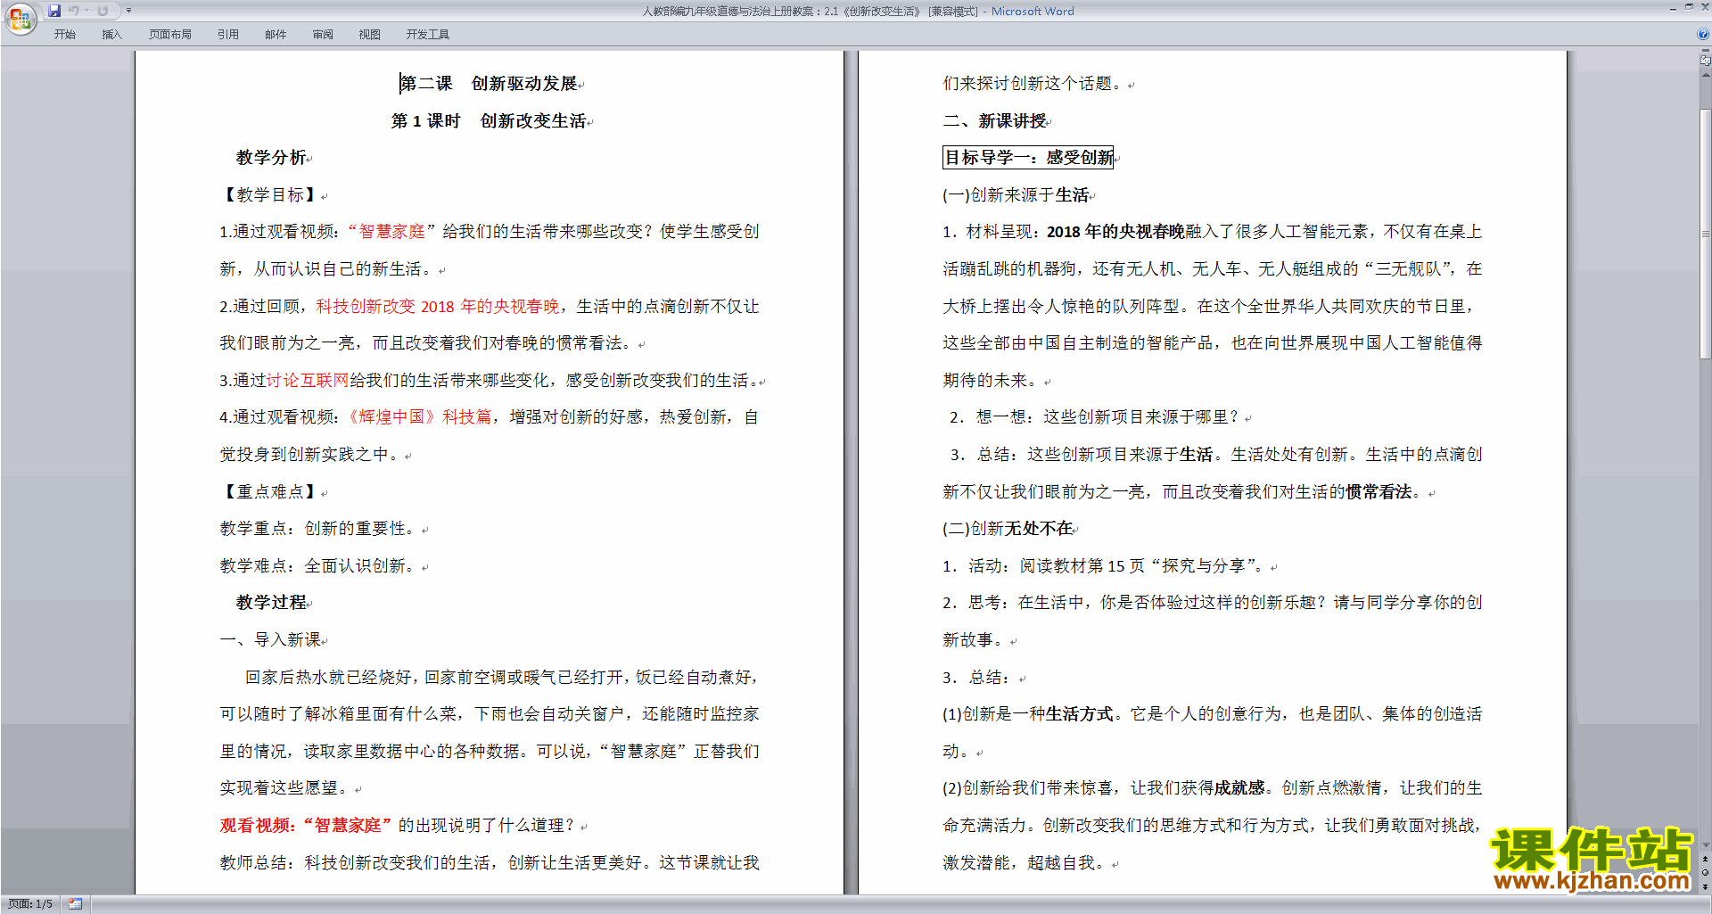Open the round Office button menu
The height and width of the screenshot is (914, 1712).
coord(20,18)
